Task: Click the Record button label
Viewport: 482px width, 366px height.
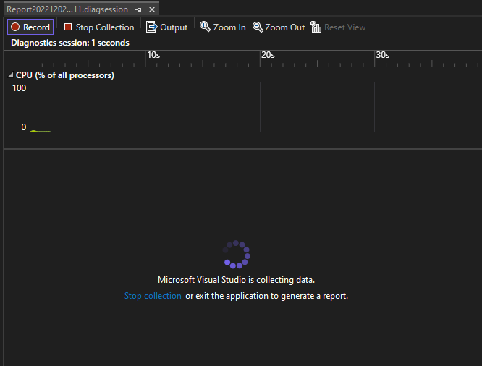Action: pyautogui.click(x=36, y=27)
